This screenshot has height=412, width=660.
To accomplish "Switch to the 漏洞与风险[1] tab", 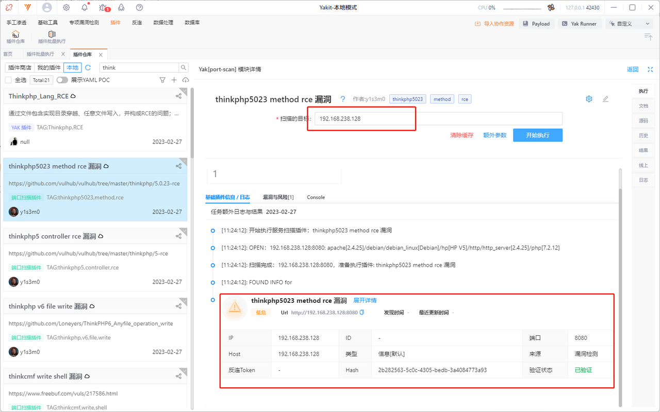I will point(278,197).
